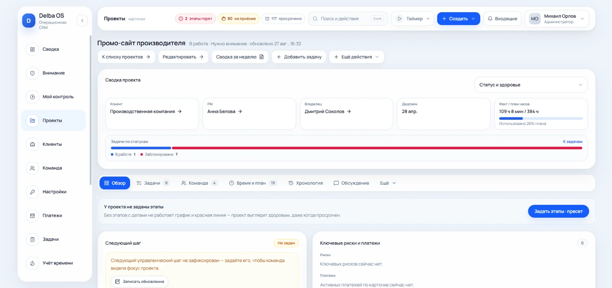Switch to the Задачи tab
The height and width of the screenshot is (288, 612).
[x=153, y=183]
